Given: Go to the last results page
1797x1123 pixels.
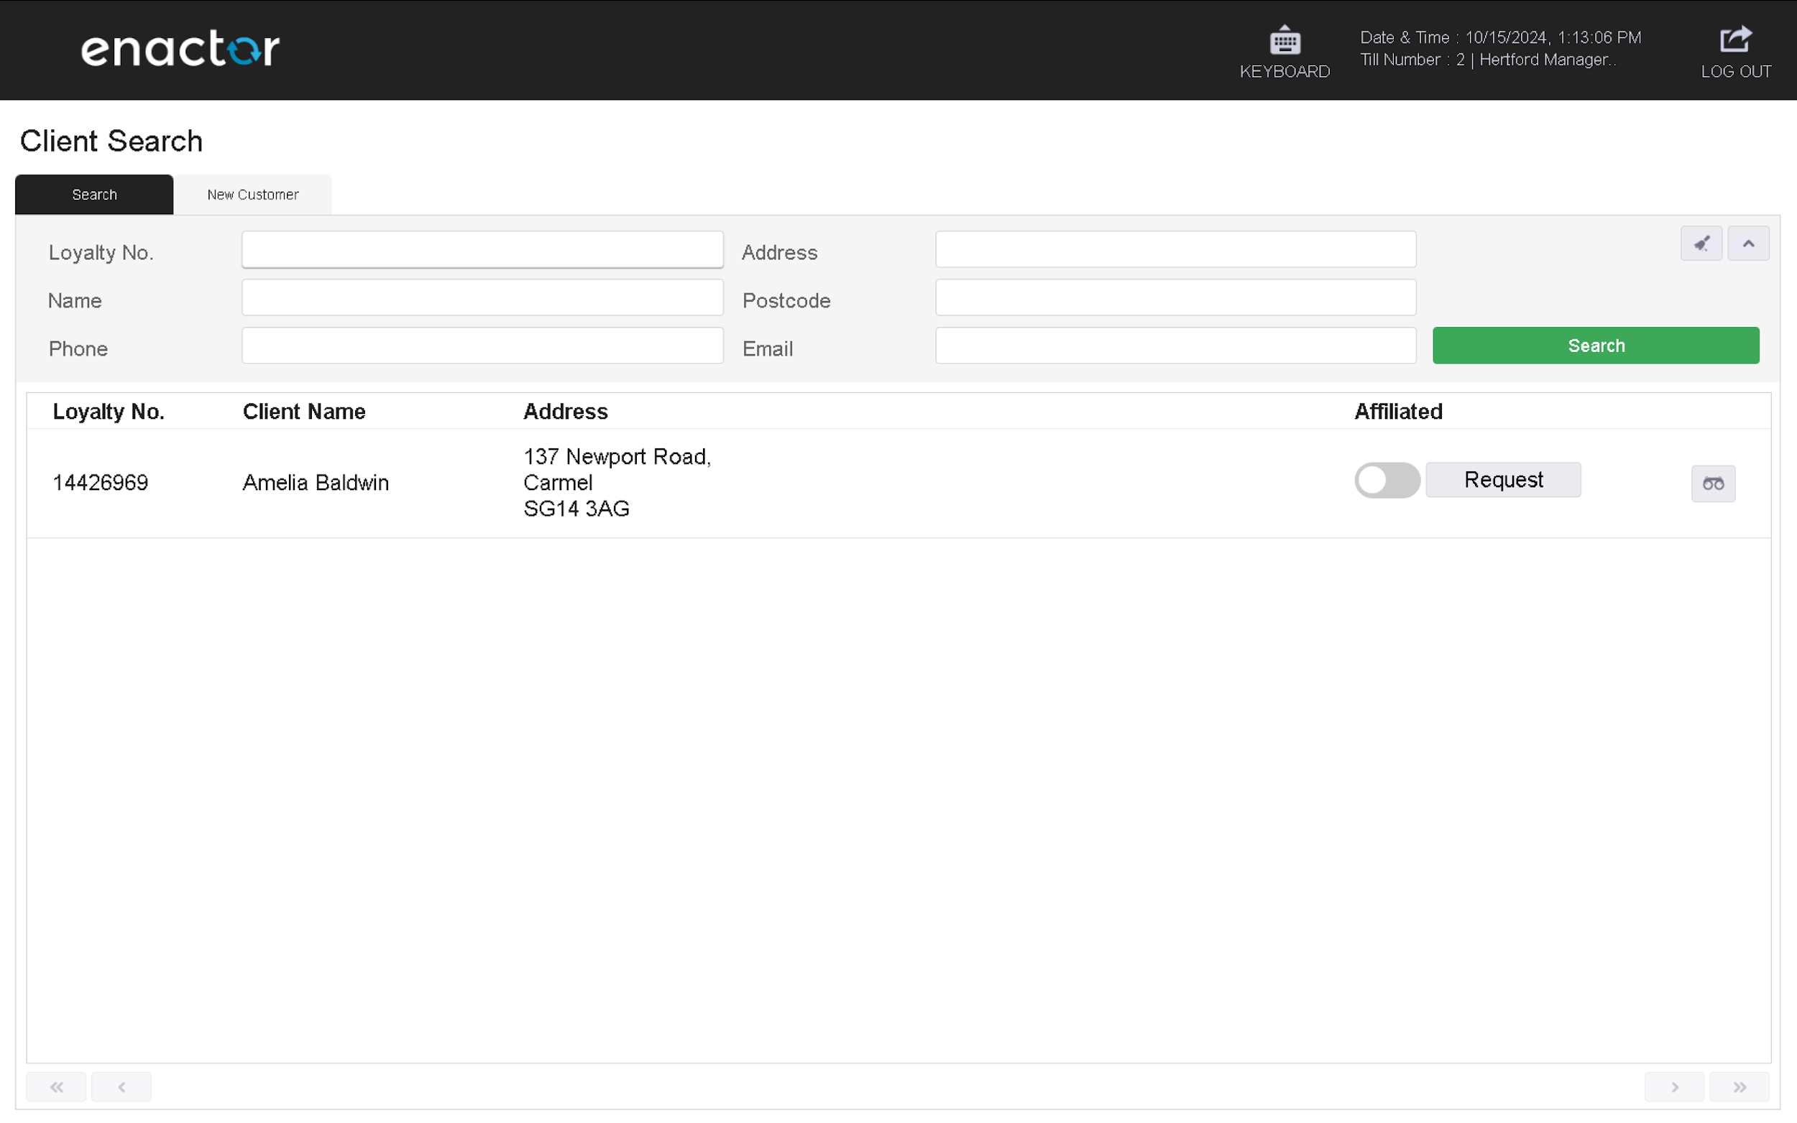Looking at the screenshot, I should coord(1739,1086).
